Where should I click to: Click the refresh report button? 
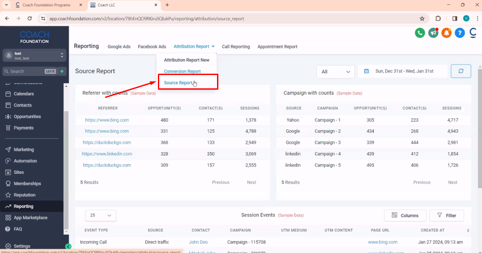[x=460, y=71]
